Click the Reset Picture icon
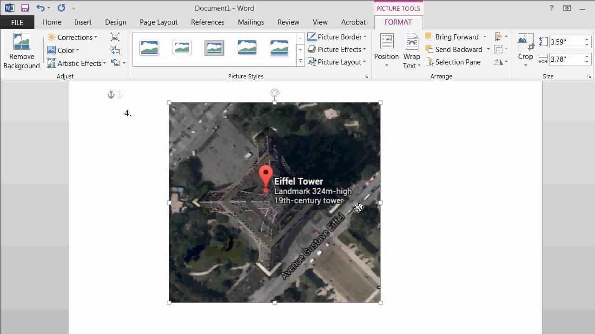This screenshot has width=595, height=334. coord(115,63)
